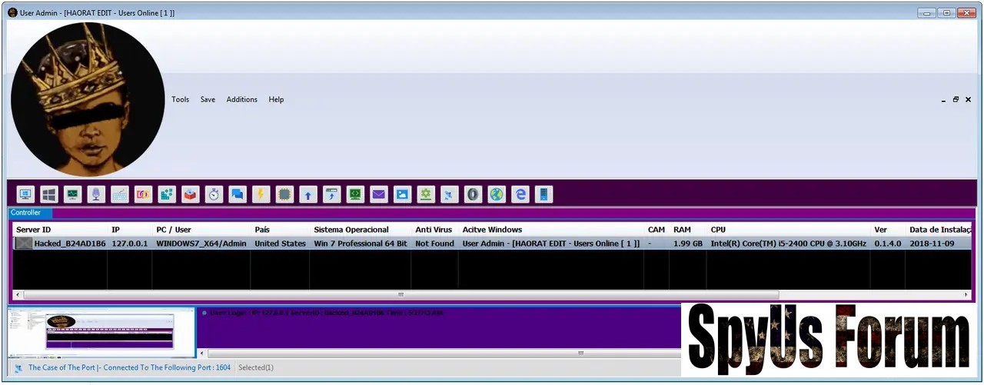Click the purple envelope icon
Screen dimensions: 984x385
378,194
